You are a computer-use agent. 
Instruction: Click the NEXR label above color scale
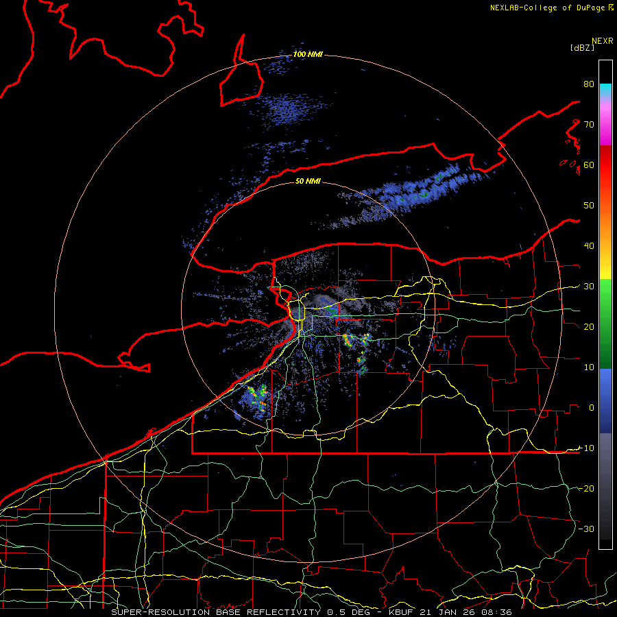602,41
